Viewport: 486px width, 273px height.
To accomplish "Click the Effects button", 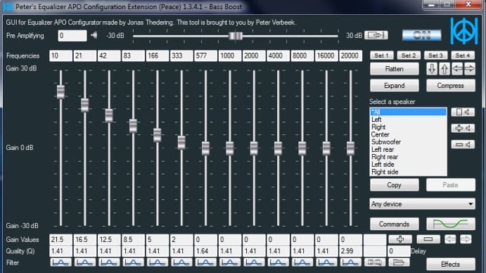I will [x=450, y=264].
